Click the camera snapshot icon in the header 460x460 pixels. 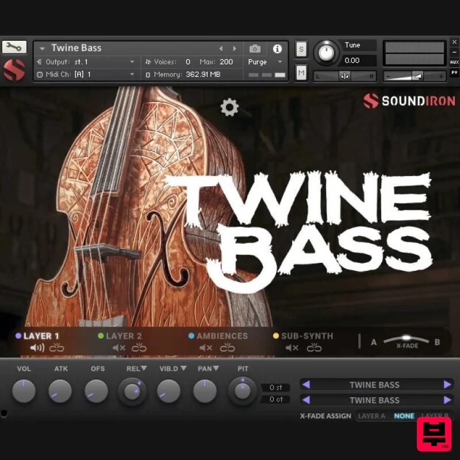pos(255,48)
